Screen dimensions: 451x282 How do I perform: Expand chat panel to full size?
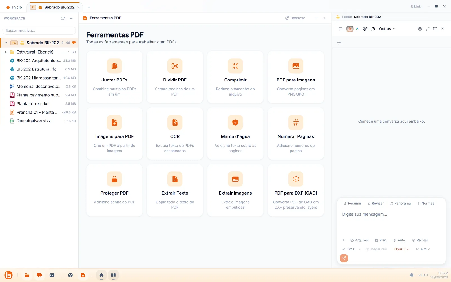pos(428,29)
